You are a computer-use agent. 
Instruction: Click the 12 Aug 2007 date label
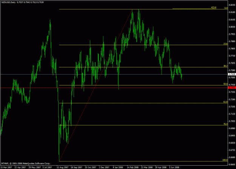[x=62, y=167]
